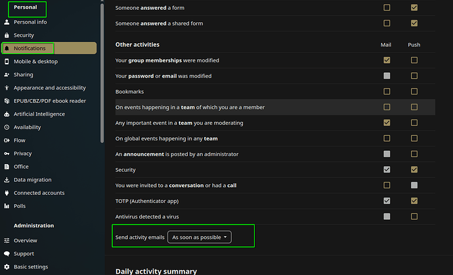This screenshot has height=275, width=453.
Task: Enable Push for Antivirus detected a virus
Action: point(414,217)
